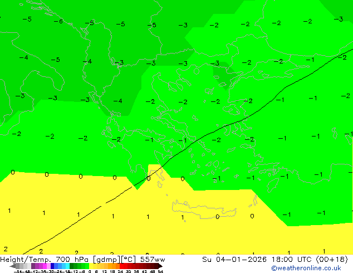Click the 'Height/Temp.' title text
Viewport: 353px width, 273px height.
(26, 260)
